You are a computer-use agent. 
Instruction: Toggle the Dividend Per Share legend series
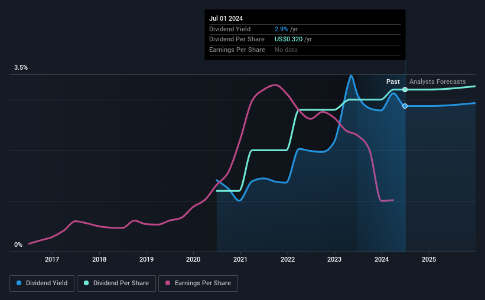pos(116,283)
